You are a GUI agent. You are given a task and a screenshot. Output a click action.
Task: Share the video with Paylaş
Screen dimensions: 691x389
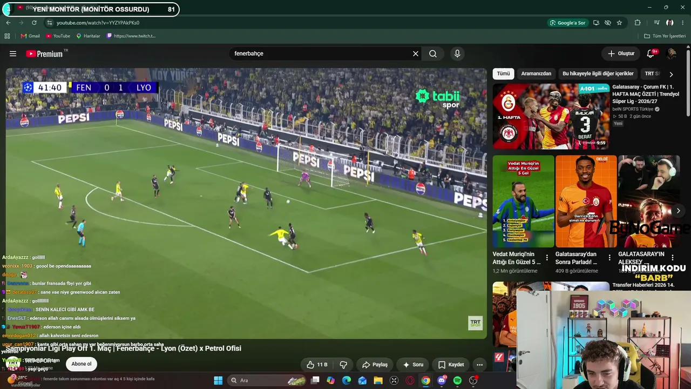(375, 365)
